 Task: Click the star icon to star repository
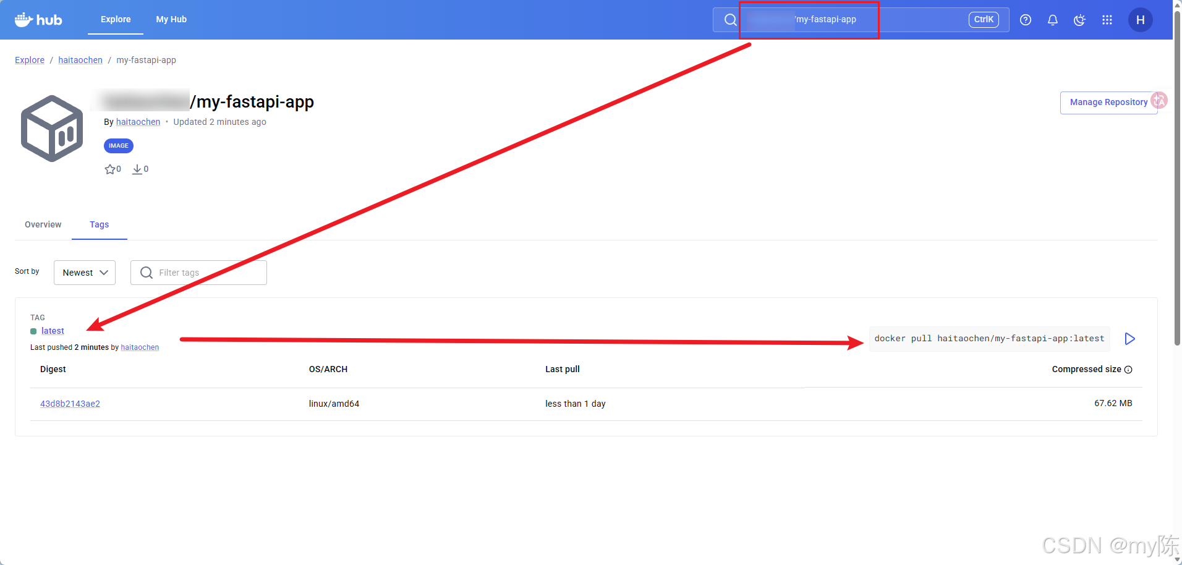point(110,169)
